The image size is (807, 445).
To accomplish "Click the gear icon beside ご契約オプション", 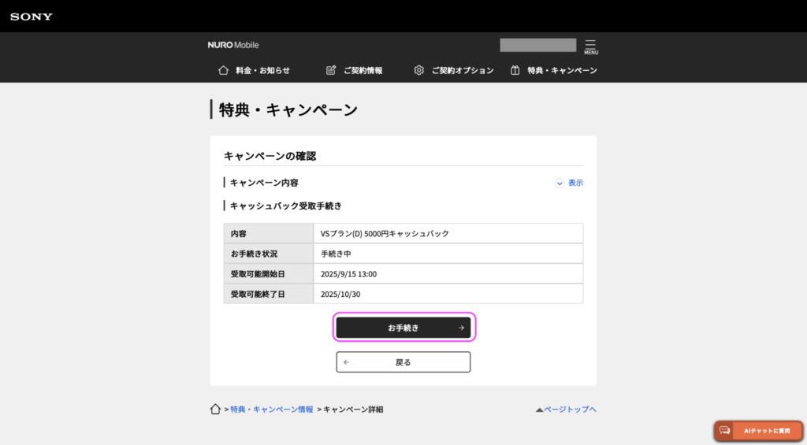I will pyautogui.click(x=419, y=70).
